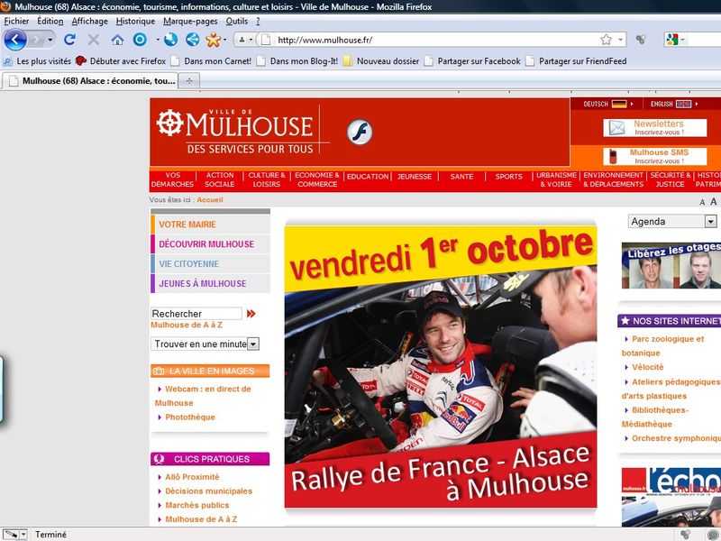Open the Culture & Loisirs site menu
Viewport: 721px width, 541px height.
click(267, 179)
